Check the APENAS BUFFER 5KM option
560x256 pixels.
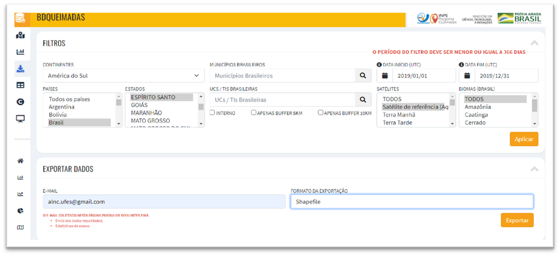254,113
